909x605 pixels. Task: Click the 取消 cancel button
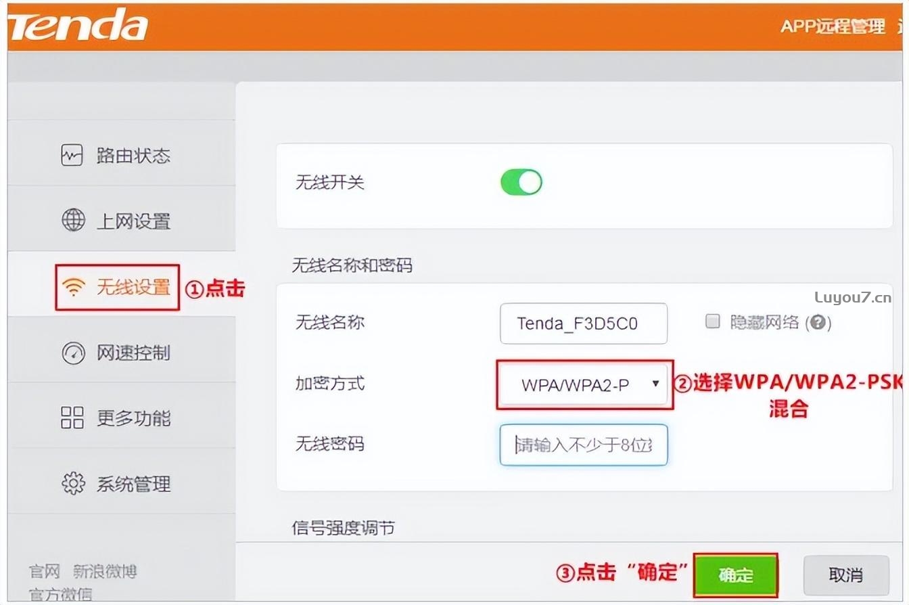coord(845,575)
